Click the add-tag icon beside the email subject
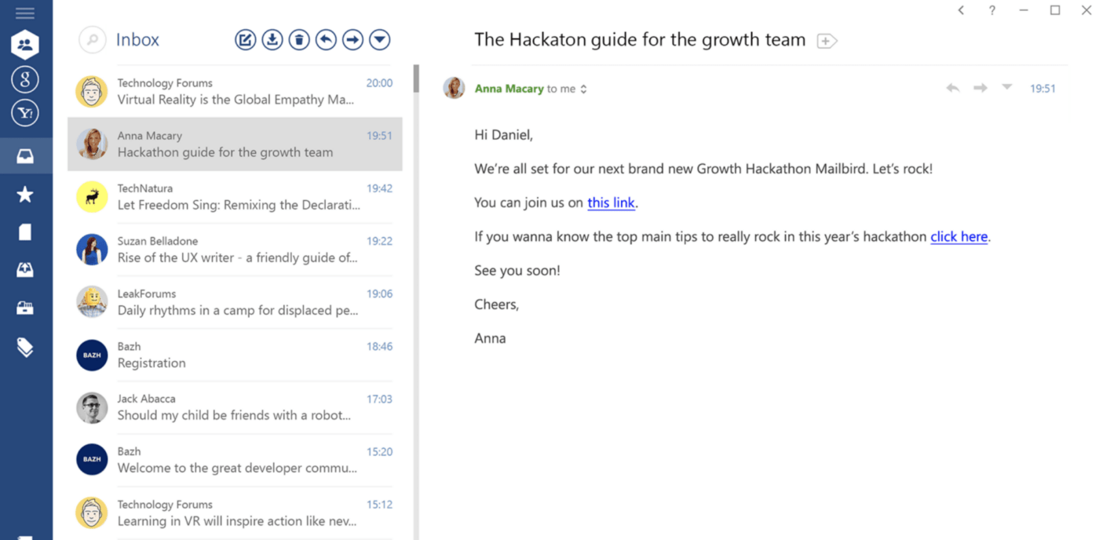The height and width of the screenshot is (540, 1099). [827, 41]
